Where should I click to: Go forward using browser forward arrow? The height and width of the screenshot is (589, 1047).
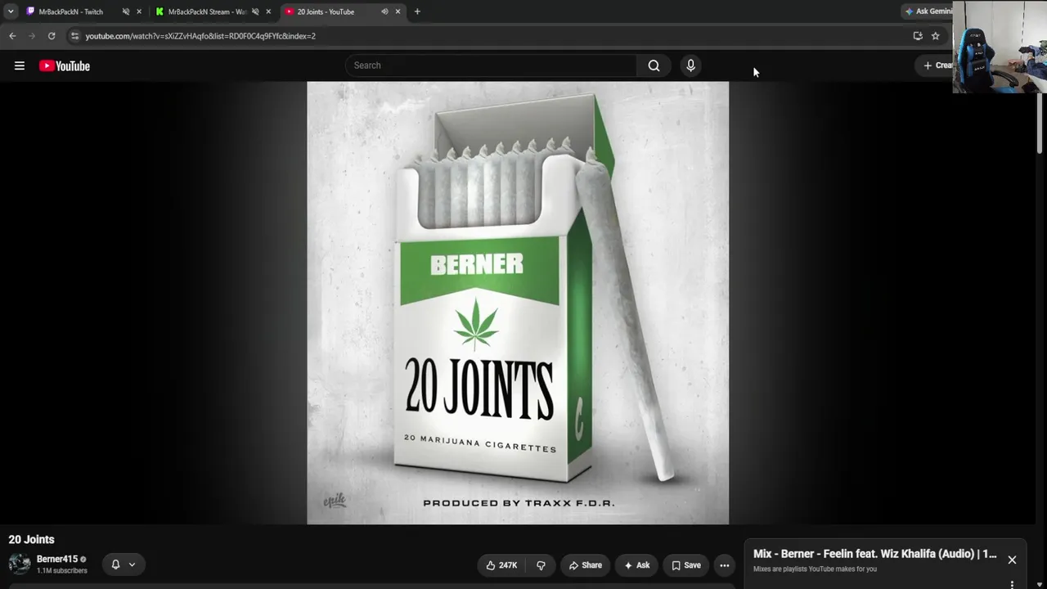click(x=32, y=36)
